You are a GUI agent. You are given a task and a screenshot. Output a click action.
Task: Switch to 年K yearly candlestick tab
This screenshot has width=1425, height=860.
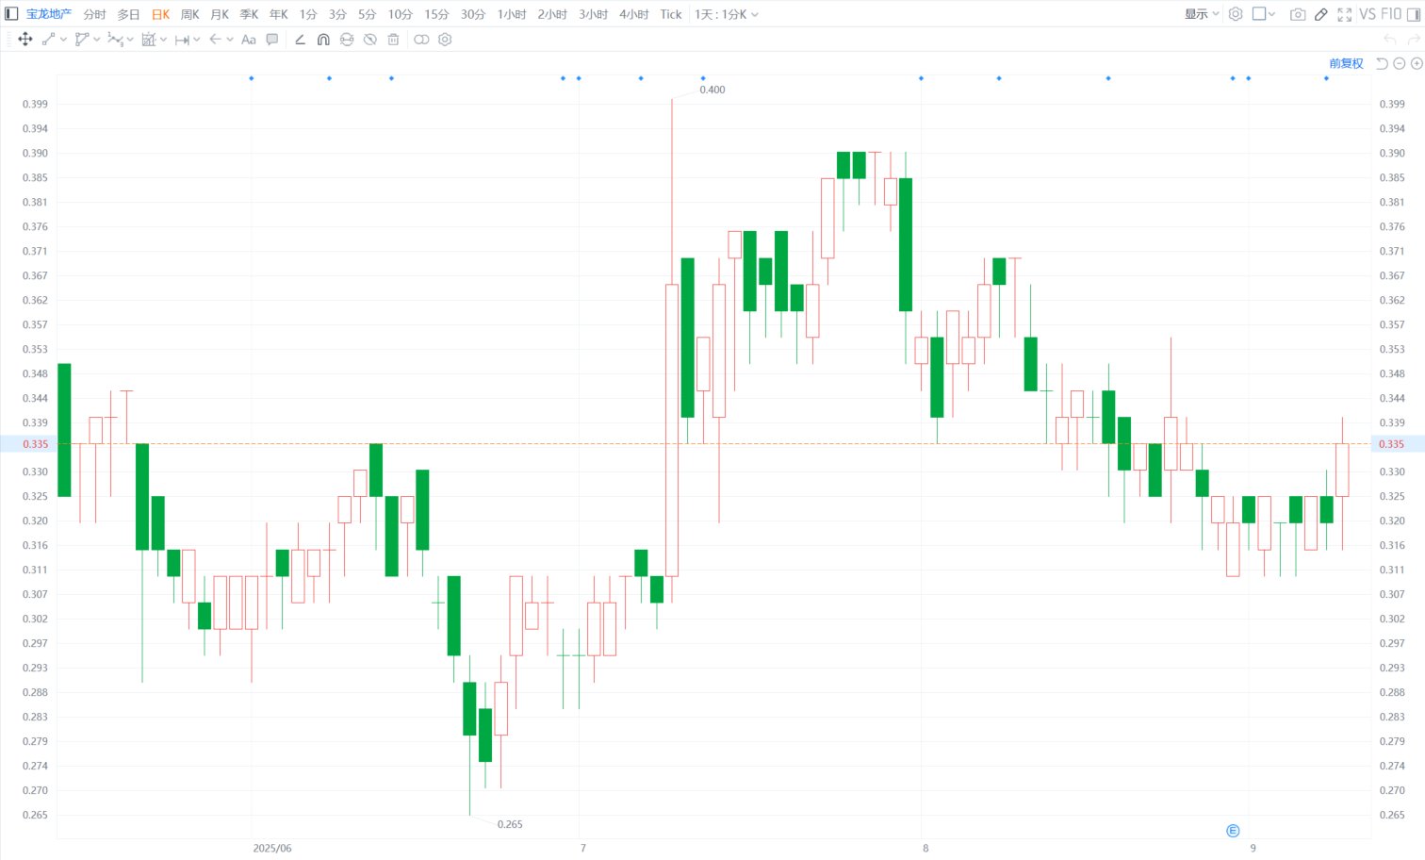(x=278, y=14)
